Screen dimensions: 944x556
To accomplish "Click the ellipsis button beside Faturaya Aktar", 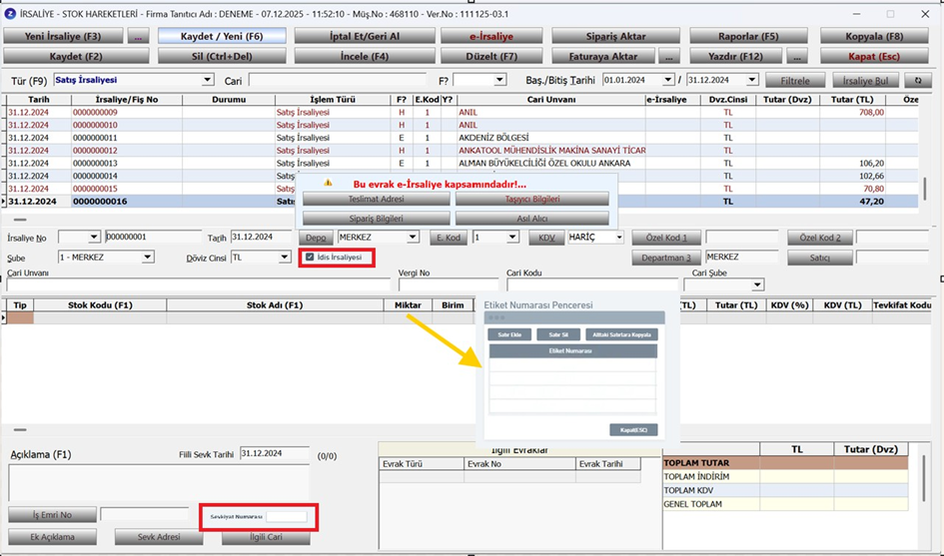I will [669, 57].
